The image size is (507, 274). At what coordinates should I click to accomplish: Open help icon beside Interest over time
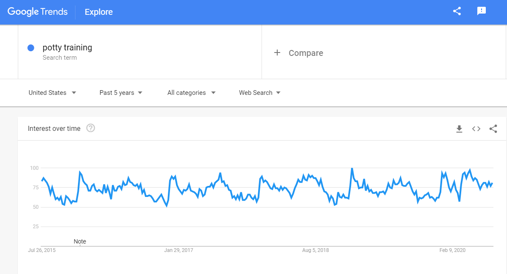(x=90, y=128)
